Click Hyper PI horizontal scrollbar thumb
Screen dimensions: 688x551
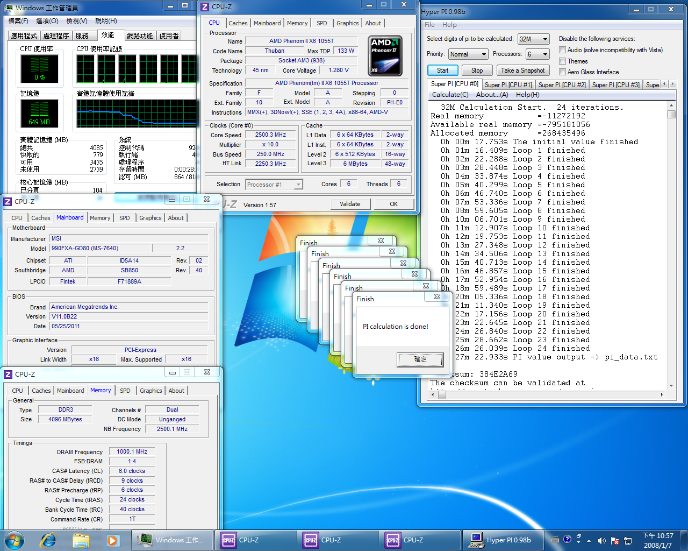442,395
